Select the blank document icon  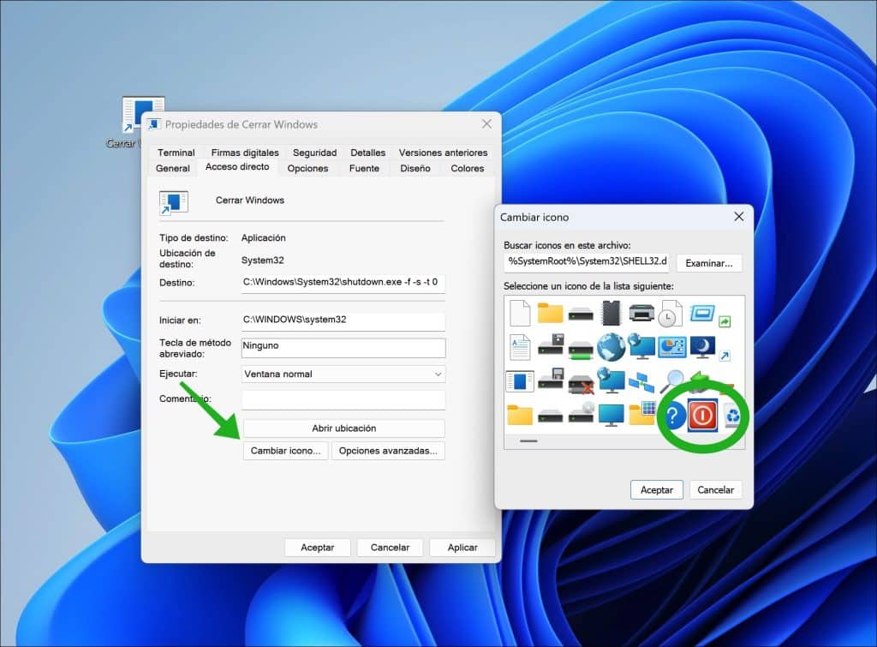(520, 314)
